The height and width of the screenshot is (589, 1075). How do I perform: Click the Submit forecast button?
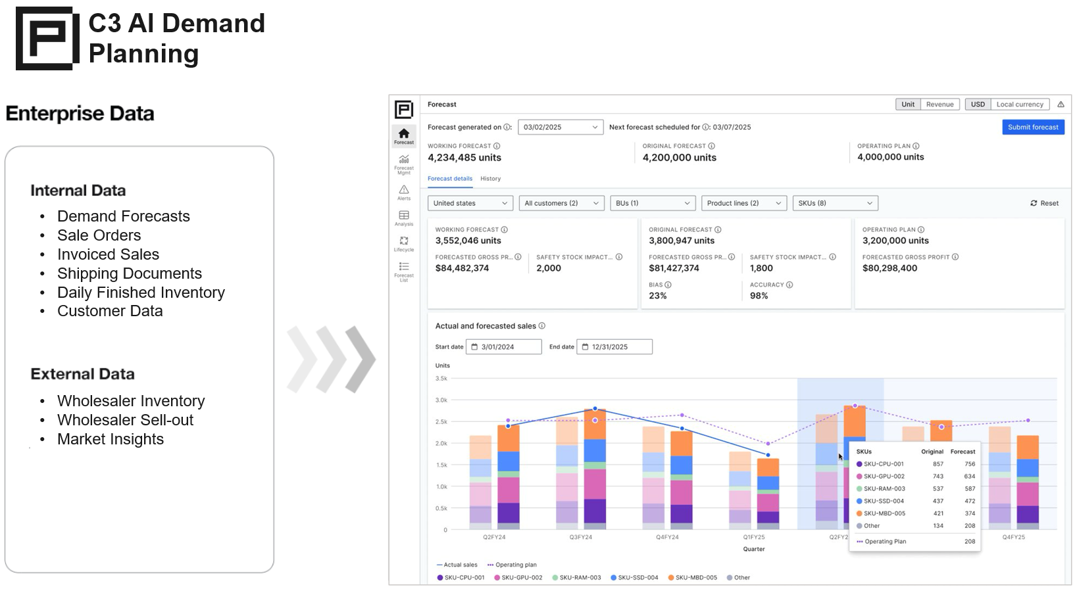click(1032, 128)
